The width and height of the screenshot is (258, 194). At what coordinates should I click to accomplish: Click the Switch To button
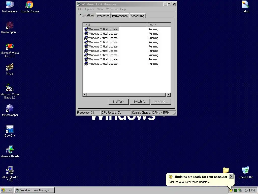[140, 102]
